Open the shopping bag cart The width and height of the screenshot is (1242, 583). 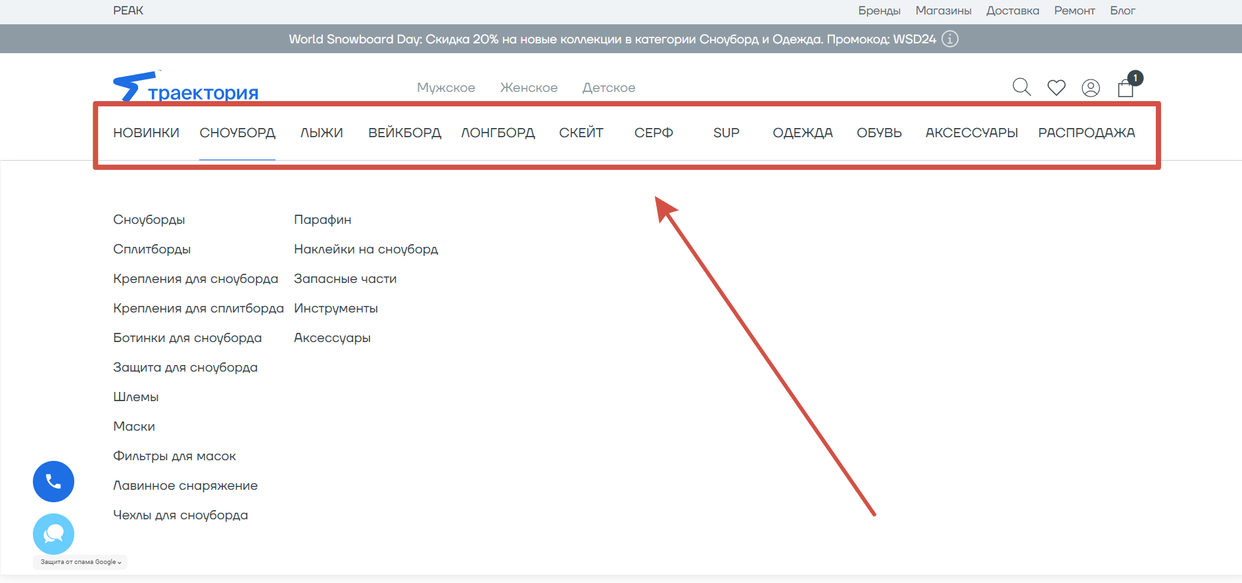(1126, 87)
